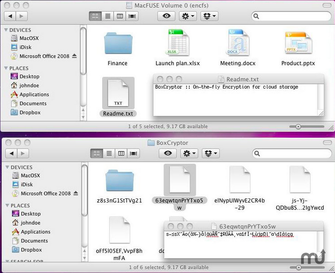Screen dimensions: 335x273
Task: Open Documents in MacFUSE window sidebar
Action: [28, 103]
